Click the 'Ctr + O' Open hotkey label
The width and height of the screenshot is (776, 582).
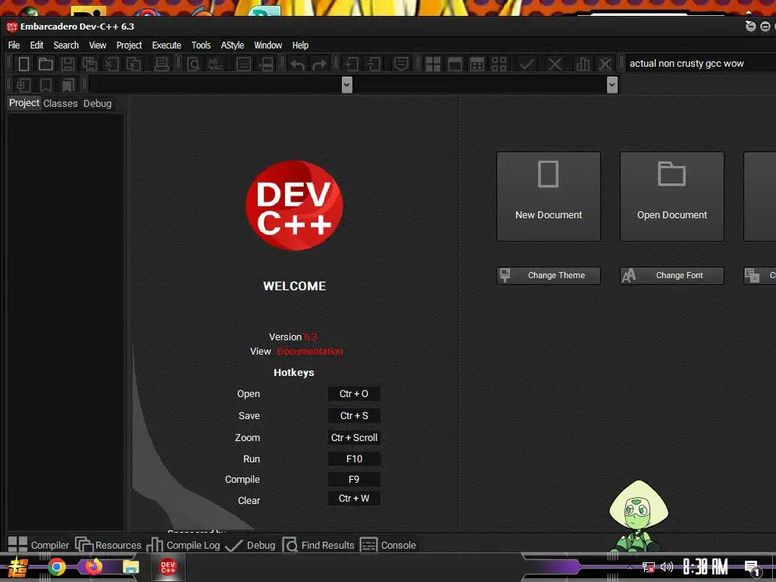[x=354, y=394]
